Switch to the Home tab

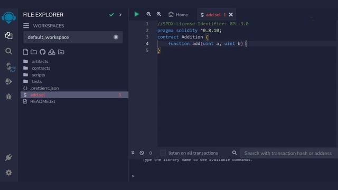(178, 15)
